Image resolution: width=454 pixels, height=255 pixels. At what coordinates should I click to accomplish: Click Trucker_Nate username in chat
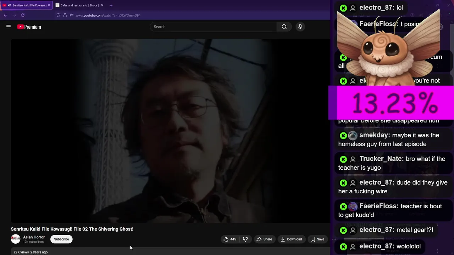(x=381, y=159)
